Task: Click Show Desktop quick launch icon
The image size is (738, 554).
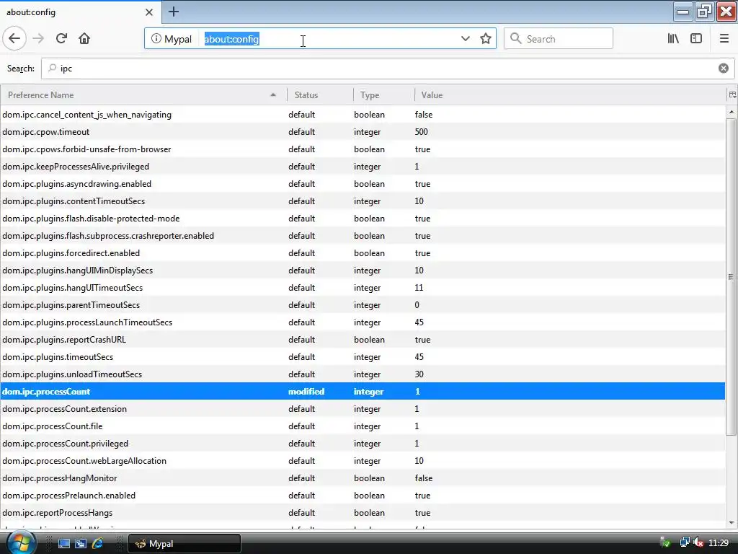Action: [x=64, y=543]
